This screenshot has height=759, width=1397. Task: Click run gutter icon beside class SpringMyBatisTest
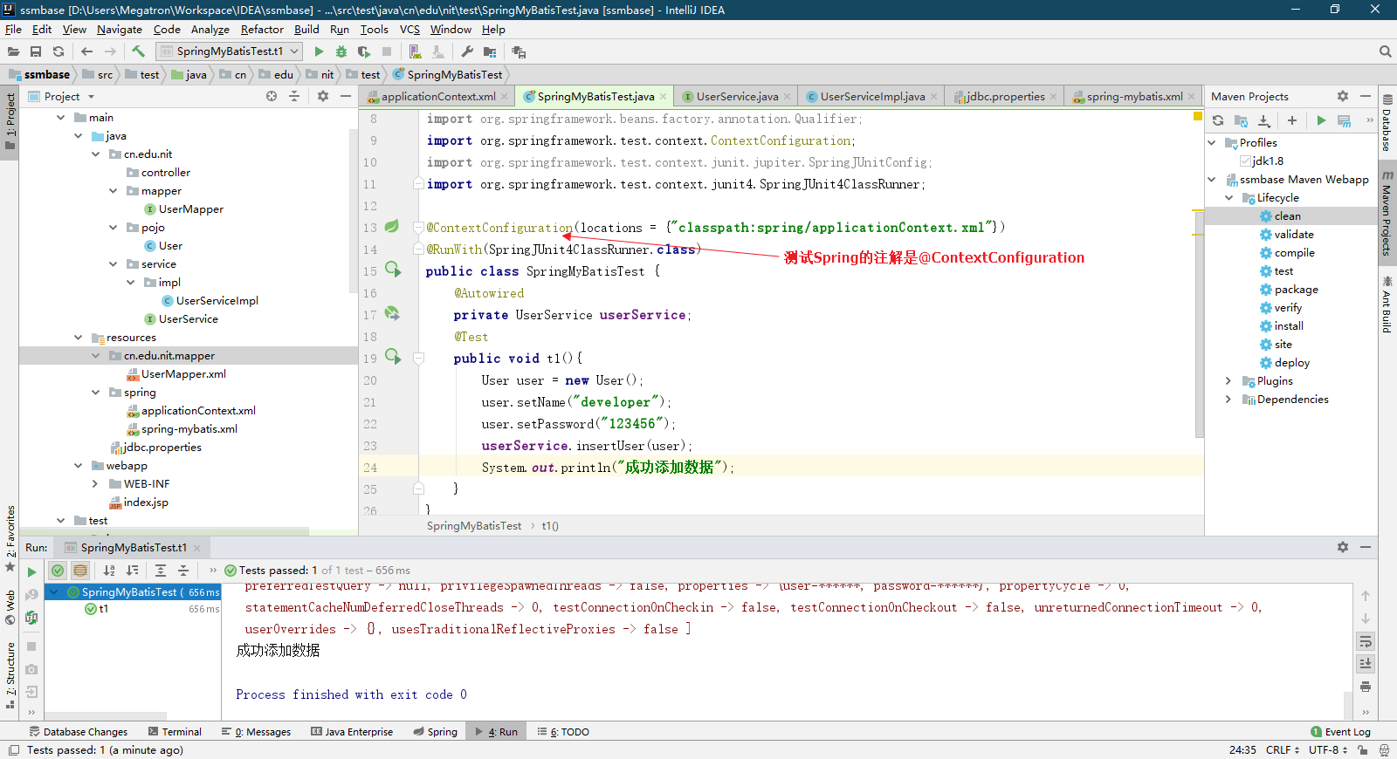tap(393, 270)
